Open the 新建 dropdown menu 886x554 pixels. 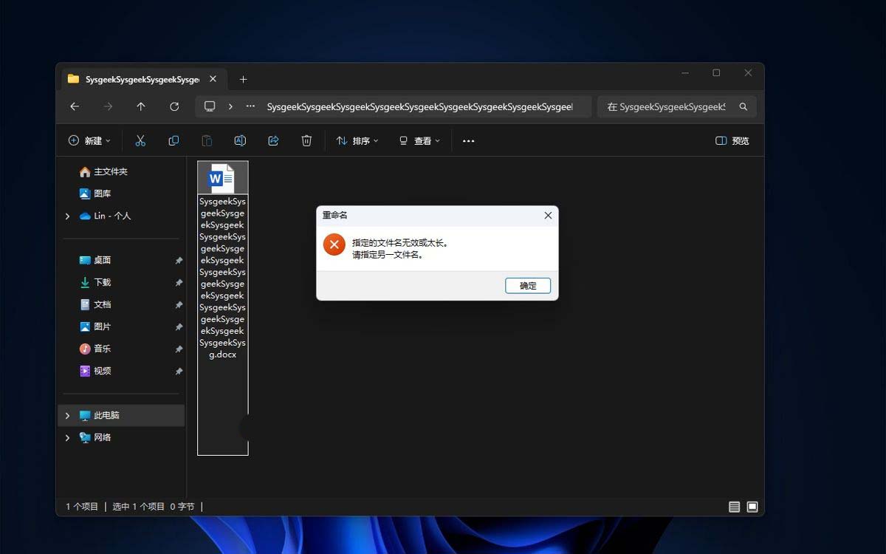89,140
